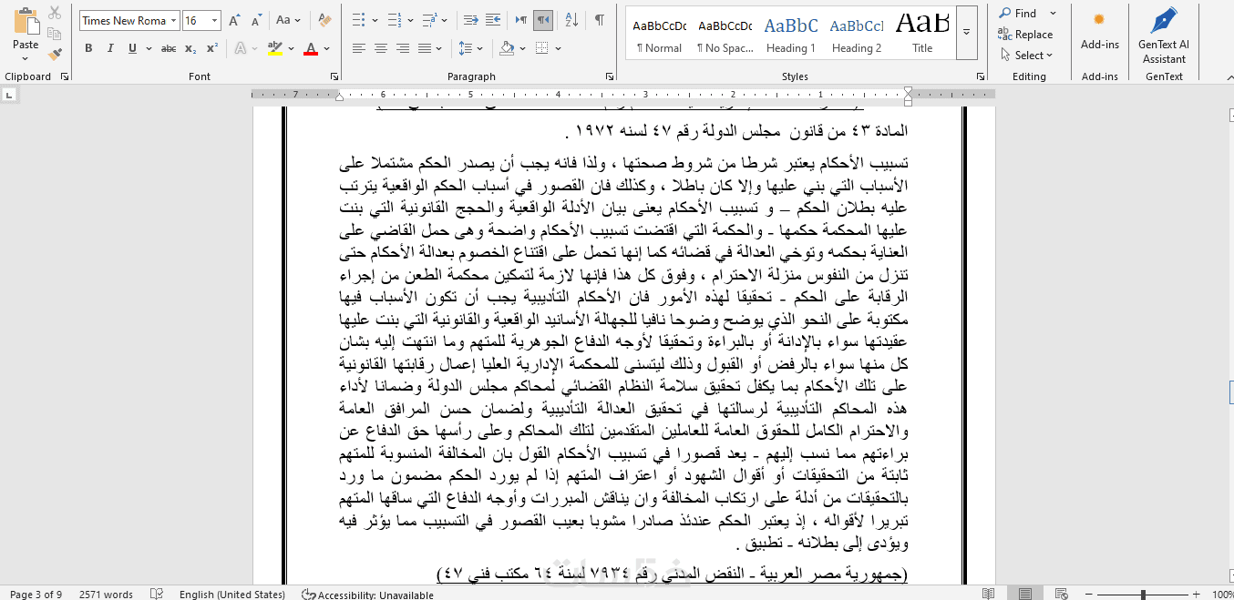Click English (United States) language status
Image resolution: width=1234 pixels, height=600 pixels.
[x=232, y=595]
